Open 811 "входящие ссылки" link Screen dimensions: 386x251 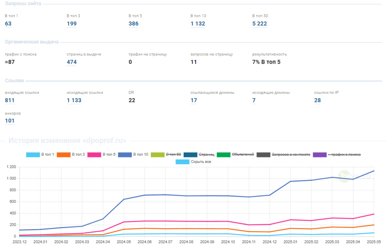(10, 101)
